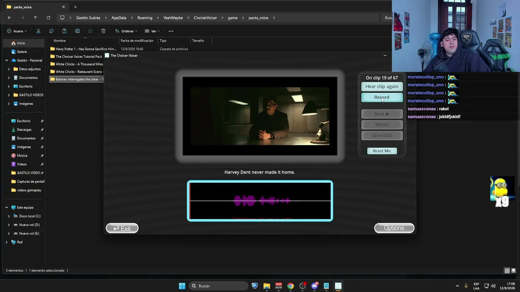Click the movie clip preview frame
This screenshot has height=292, width=520.
(260, 116)
